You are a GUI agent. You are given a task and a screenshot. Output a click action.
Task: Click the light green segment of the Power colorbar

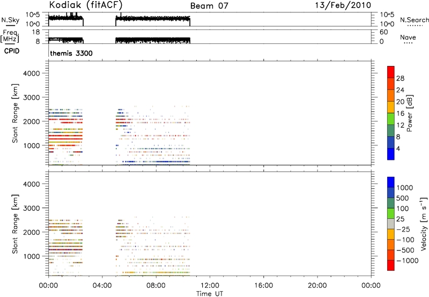click(x=391, y=118)
